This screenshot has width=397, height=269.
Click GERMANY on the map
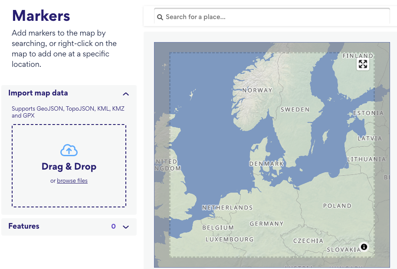point(266,223)
